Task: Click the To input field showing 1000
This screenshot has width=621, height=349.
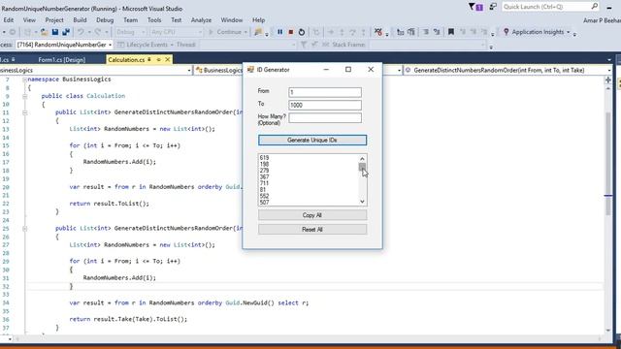Action: click(x=325, y=105)
